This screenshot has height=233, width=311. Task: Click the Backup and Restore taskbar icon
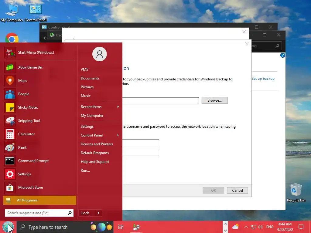[x=136, y=227]
